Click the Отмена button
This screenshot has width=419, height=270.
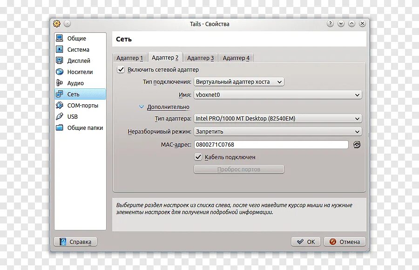(345, 242)
